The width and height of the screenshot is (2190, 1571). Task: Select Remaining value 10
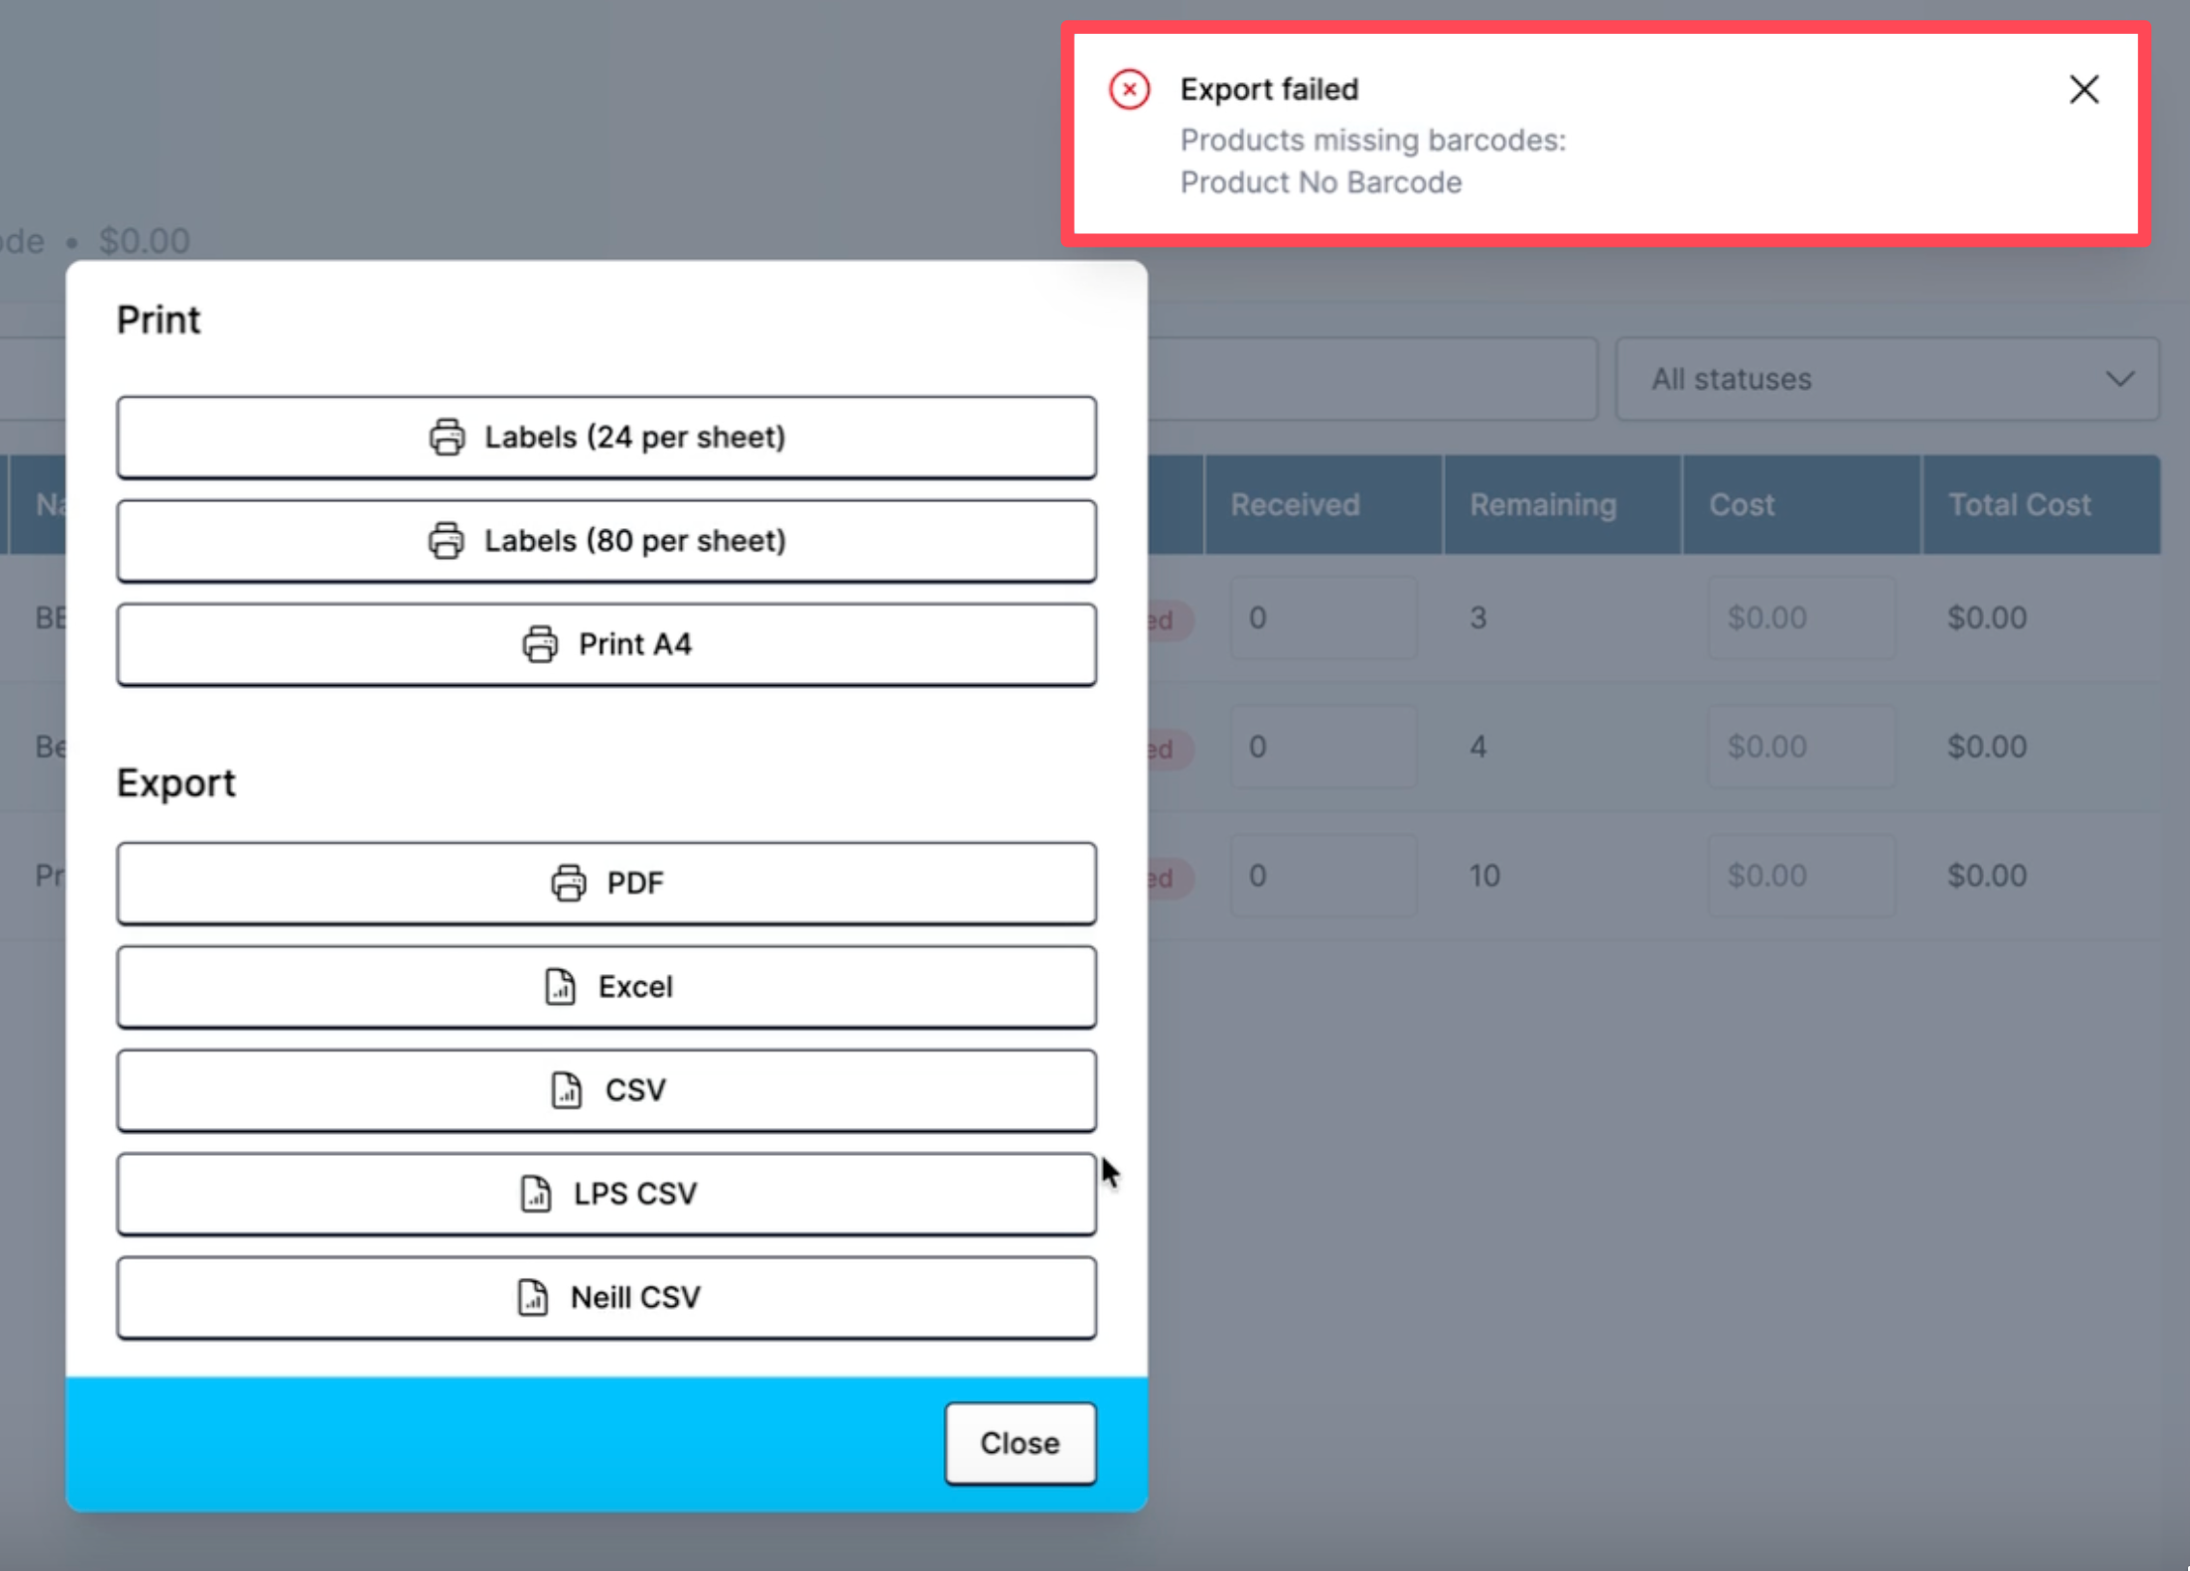[1485, 875]
